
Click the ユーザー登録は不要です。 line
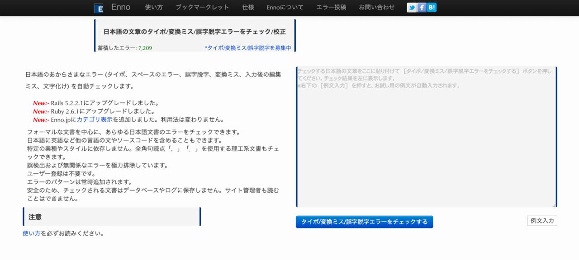tap(62, 174)
